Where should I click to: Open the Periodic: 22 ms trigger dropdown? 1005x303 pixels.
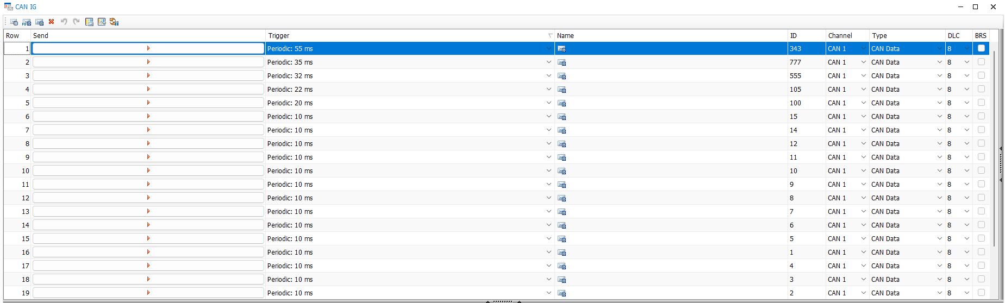[x=549, y=89]
